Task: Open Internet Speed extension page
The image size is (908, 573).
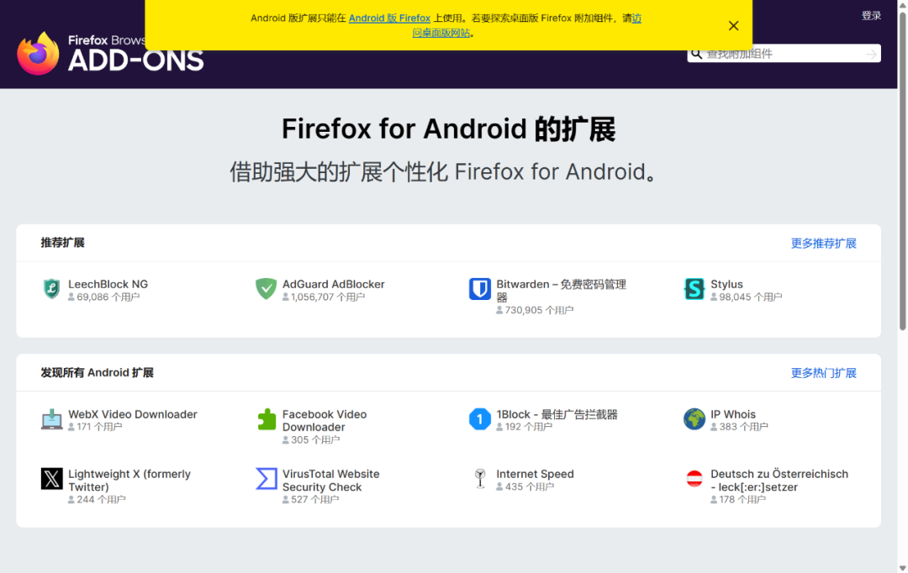Action: point(535,474)
